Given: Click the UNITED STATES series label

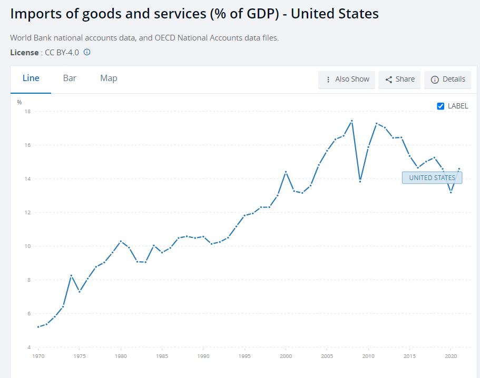Looking at the screenshot, I should click(432, 177).
